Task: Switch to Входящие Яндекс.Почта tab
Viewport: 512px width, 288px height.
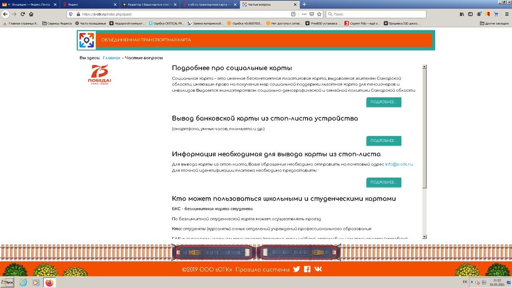Action: (29, 4)
